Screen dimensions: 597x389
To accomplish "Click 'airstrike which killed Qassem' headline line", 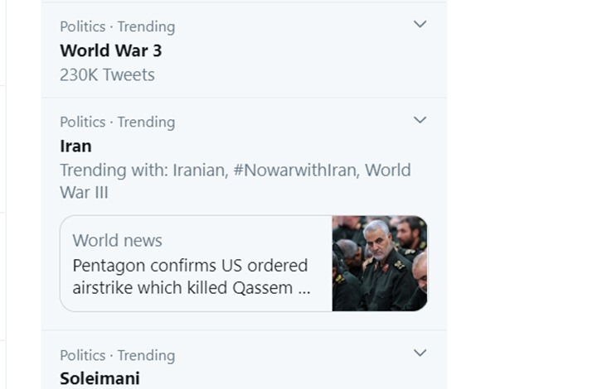I will click(182, 288).
